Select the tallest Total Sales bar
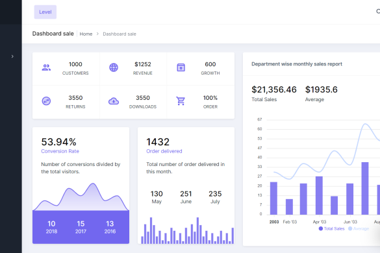 [365, 188]
